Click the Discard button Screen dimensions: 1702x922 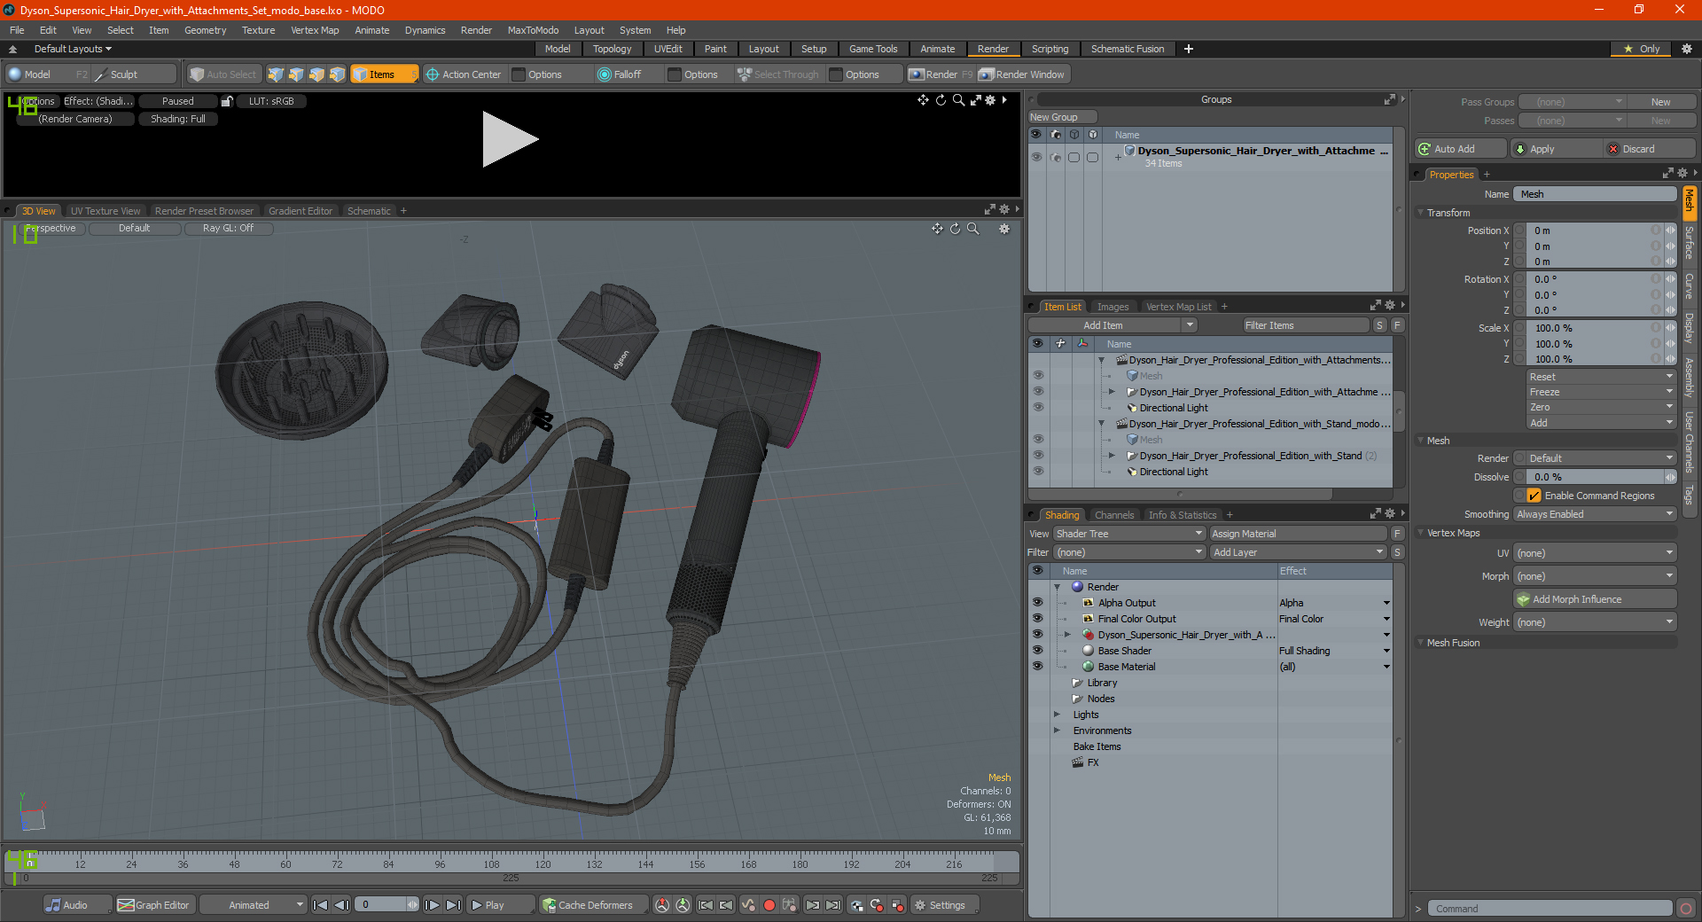(1651, 149)
